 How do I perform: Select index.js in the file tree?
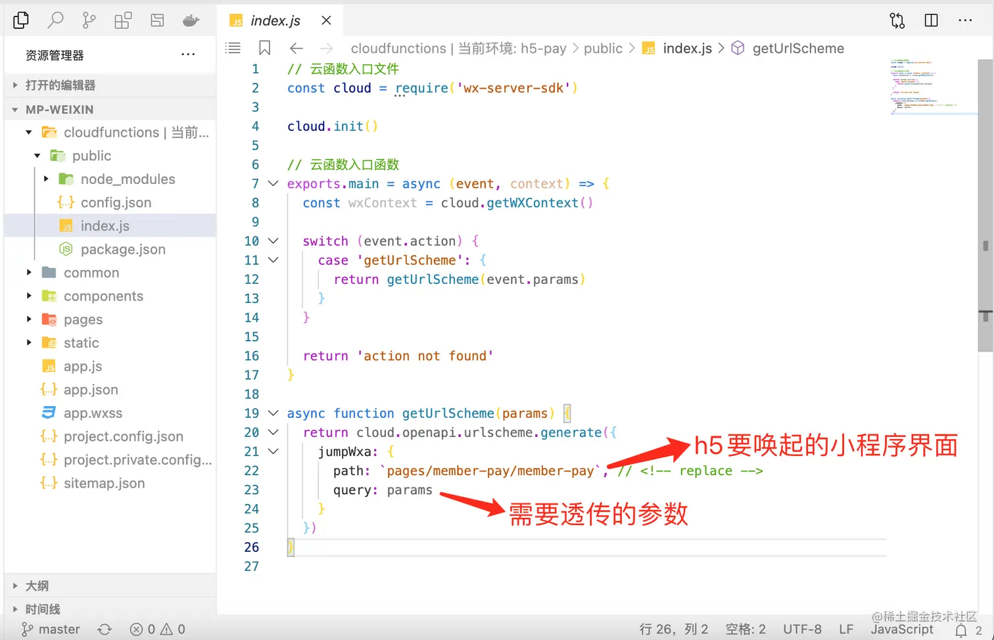(x=110, y=226)
